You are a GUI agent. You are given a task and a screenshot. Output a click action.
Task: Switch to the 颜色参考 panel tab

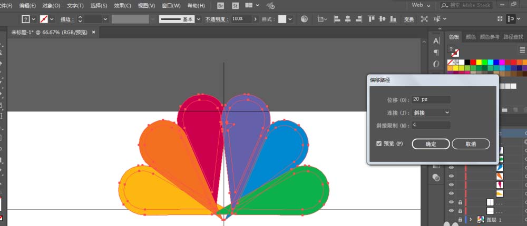tap(490, 37)
